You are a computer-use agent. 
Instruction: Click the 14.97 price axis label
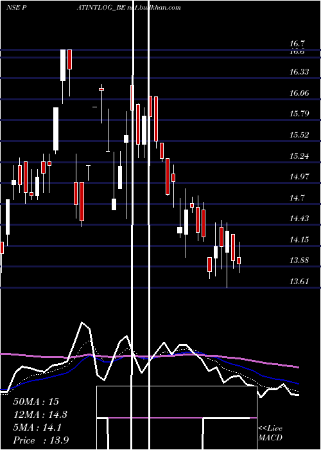(x=299, y=177)
